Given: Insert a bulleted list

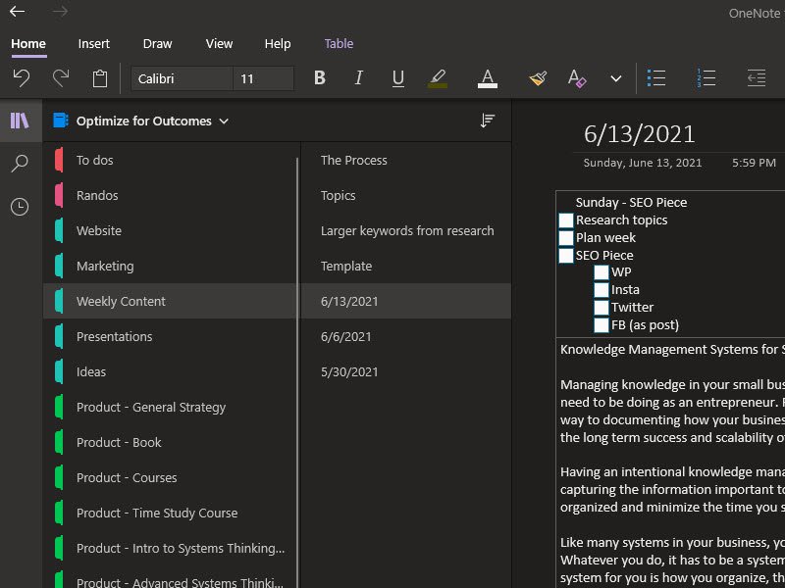Looking at the screenshot, I should tap(655, 78).
